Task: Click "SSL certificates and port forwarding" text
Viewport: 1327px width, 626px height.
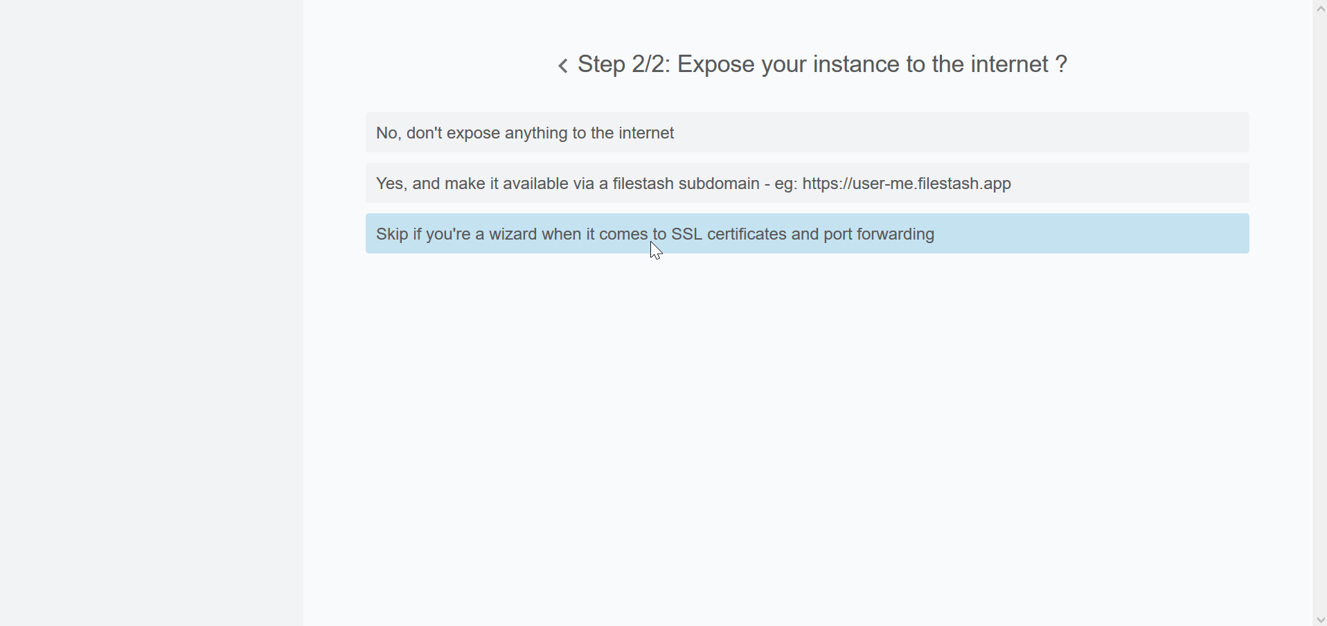Action: (x=803, y=234)
